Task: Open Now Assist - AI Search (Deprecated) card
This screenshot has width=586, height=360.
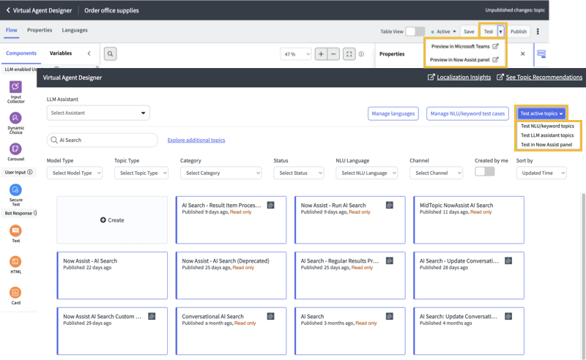Action: (231, 276)
